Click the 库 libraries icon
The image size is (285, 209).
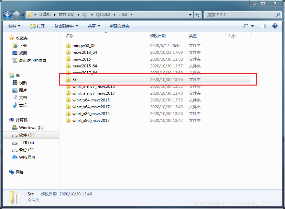11,75
